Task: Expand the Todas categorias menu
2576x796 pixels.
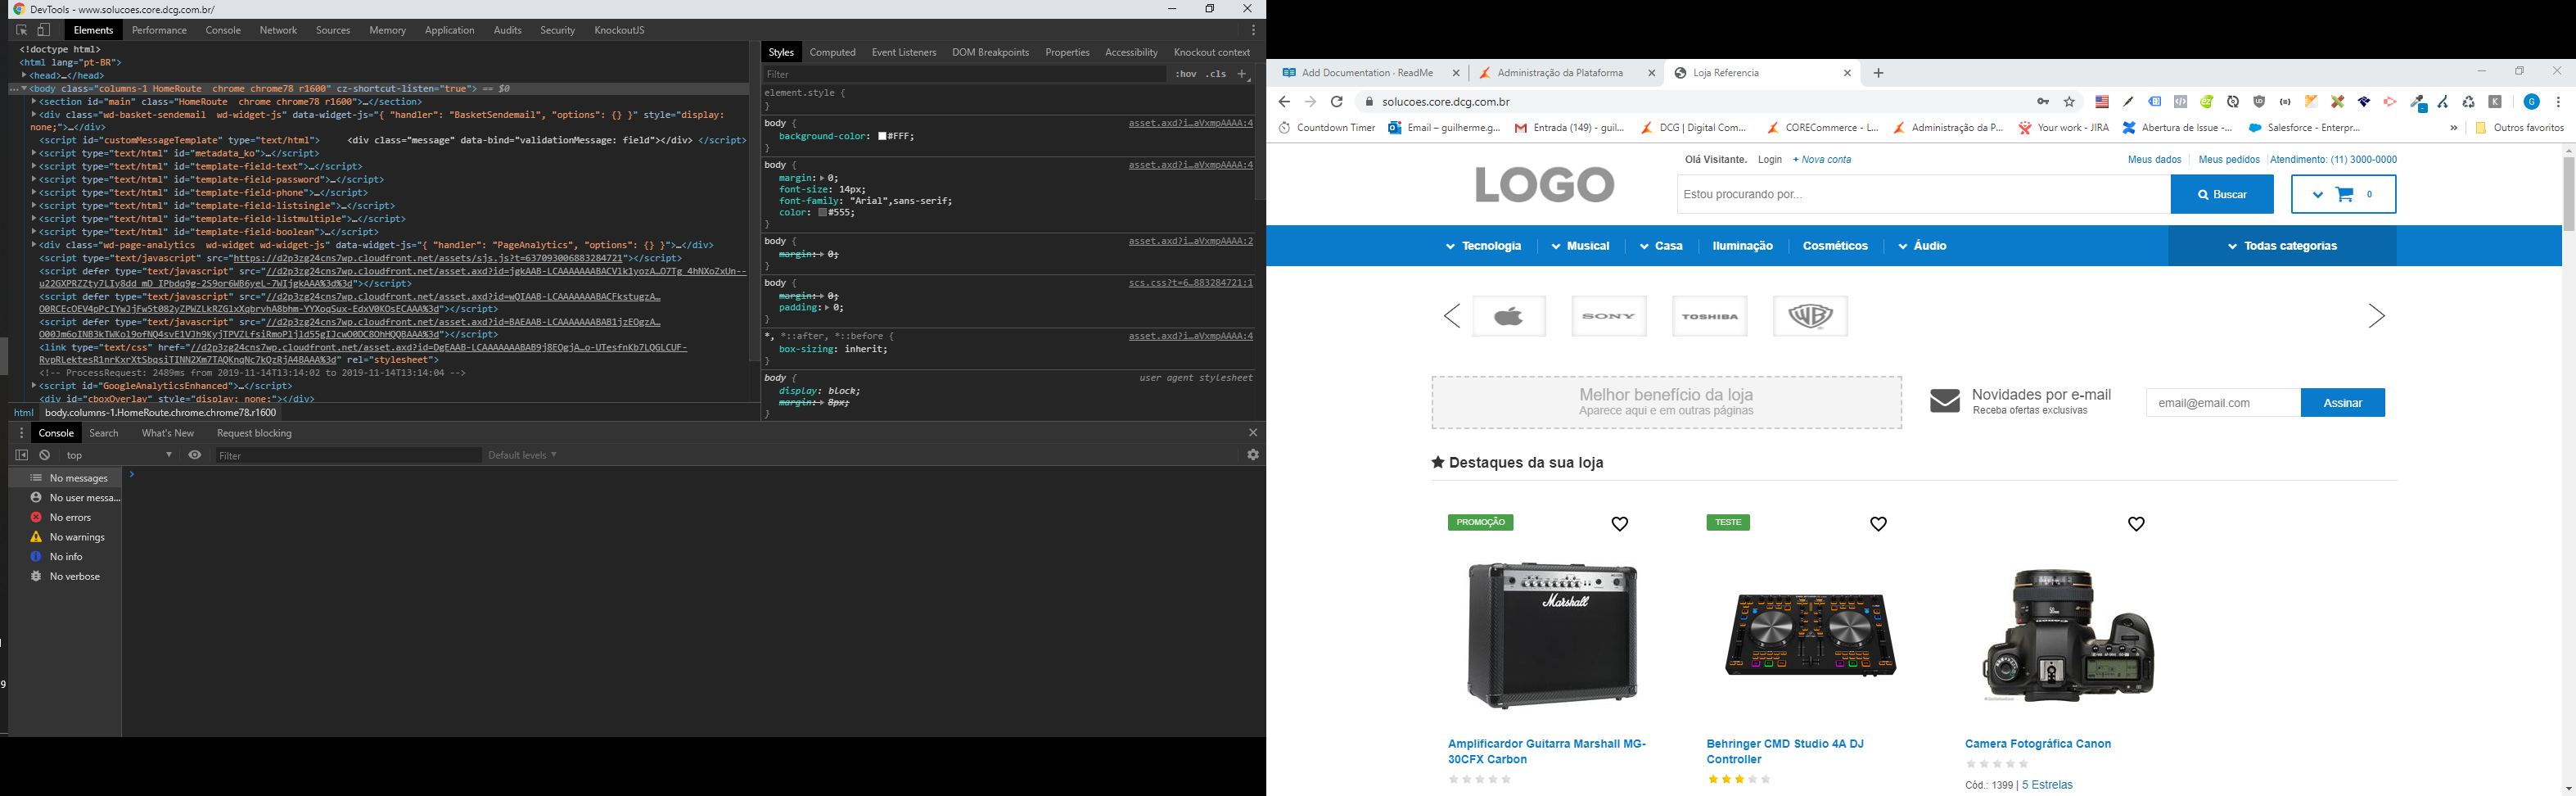Action: pos(2282,246)
